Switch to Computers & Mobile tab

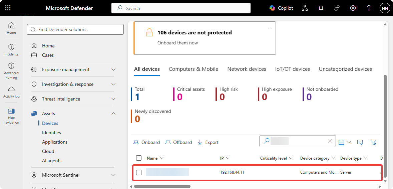193,69
